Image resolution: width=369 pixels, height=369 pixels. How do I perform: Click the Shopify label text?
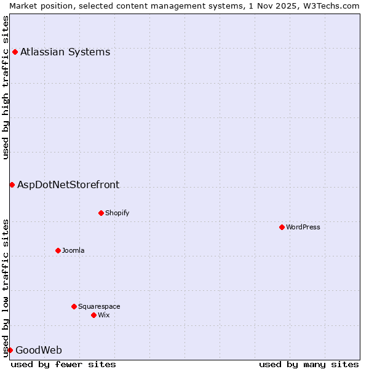pos(117,213)
